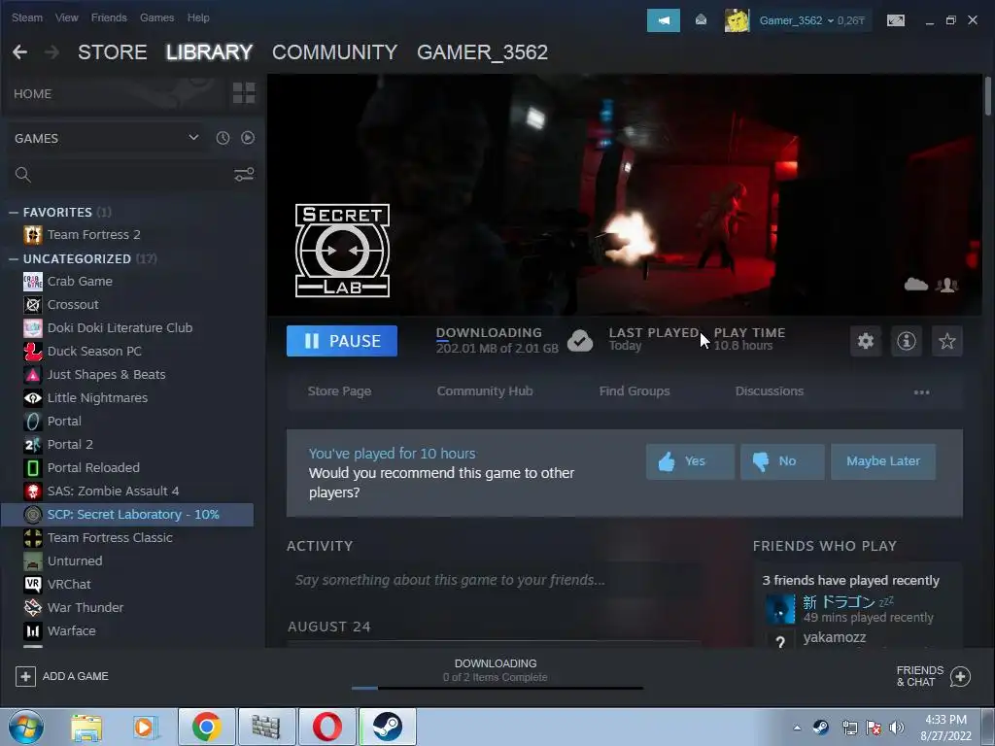Open the Store Page link

pyautogui.click(x=339, y=391)
